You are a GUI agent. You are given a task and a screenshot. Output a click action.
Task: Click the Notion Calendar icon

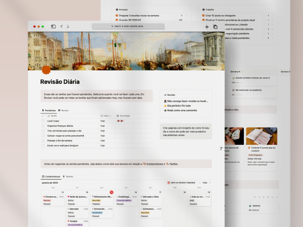click(169, 183)
